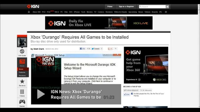Open PC navigation item

pos(62,12)
